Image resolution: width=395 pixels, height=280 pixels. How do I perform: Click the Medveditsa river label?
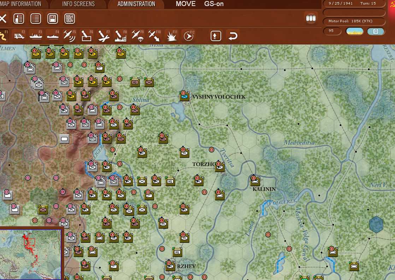point(299,143)
